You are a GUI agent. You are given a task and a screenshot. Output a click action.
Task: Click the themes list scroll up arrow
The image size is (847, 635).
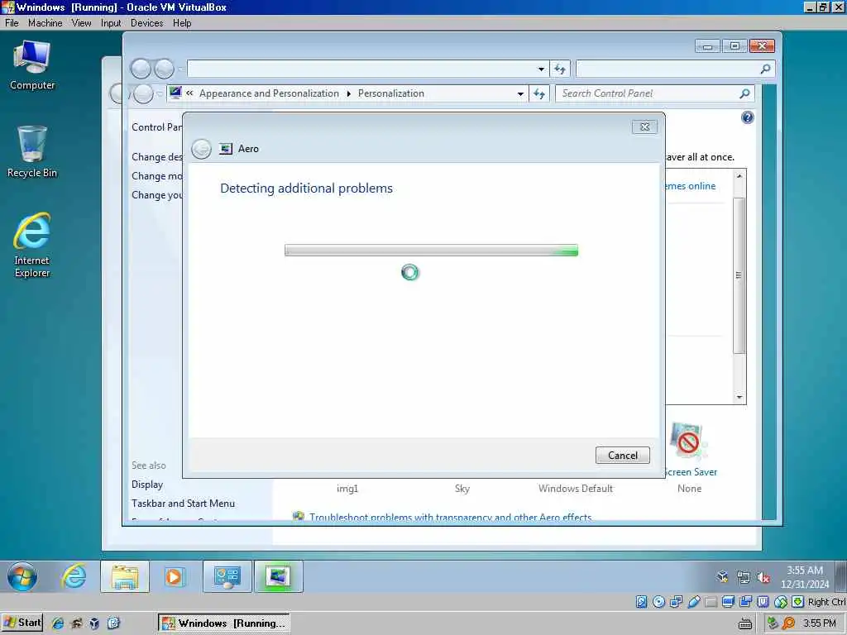pyautogui.click(x=739, y=176)
